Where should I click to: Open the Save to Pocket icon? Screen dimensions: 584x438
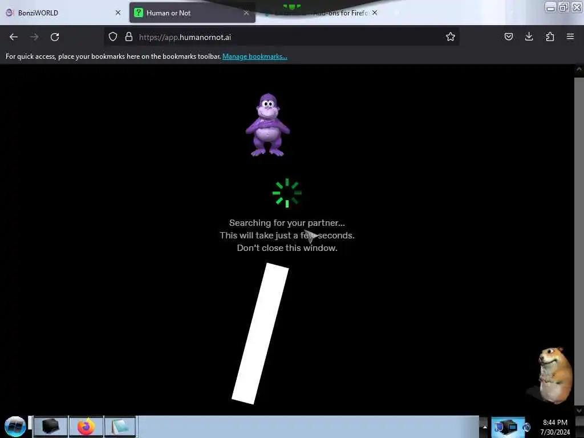pos(508,36)
